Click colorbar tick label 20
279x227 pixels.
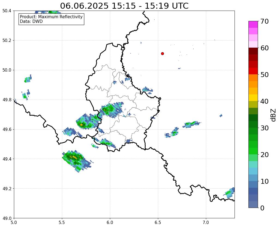point(265,155)
